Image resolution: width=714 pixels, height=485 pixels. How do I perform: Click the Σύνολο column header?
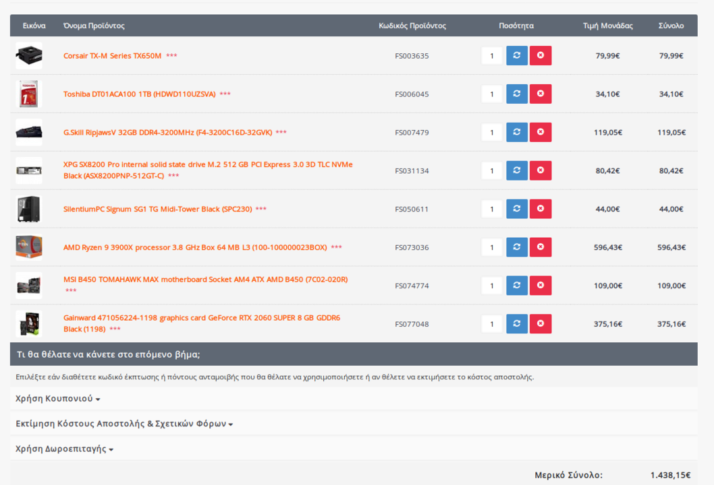[x=671, y=26]
